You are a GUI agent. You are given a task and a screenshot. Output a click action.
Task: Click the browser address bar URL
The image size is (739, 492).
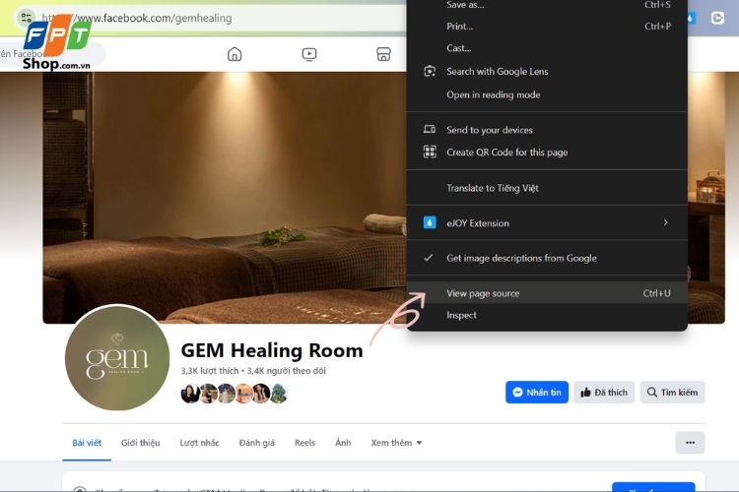pyautogui.click(x=137, y=18)
